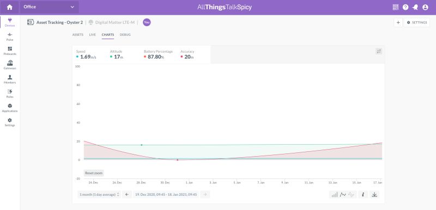
Task: Open the Office ground dropdown
Action: coord(49,7)
